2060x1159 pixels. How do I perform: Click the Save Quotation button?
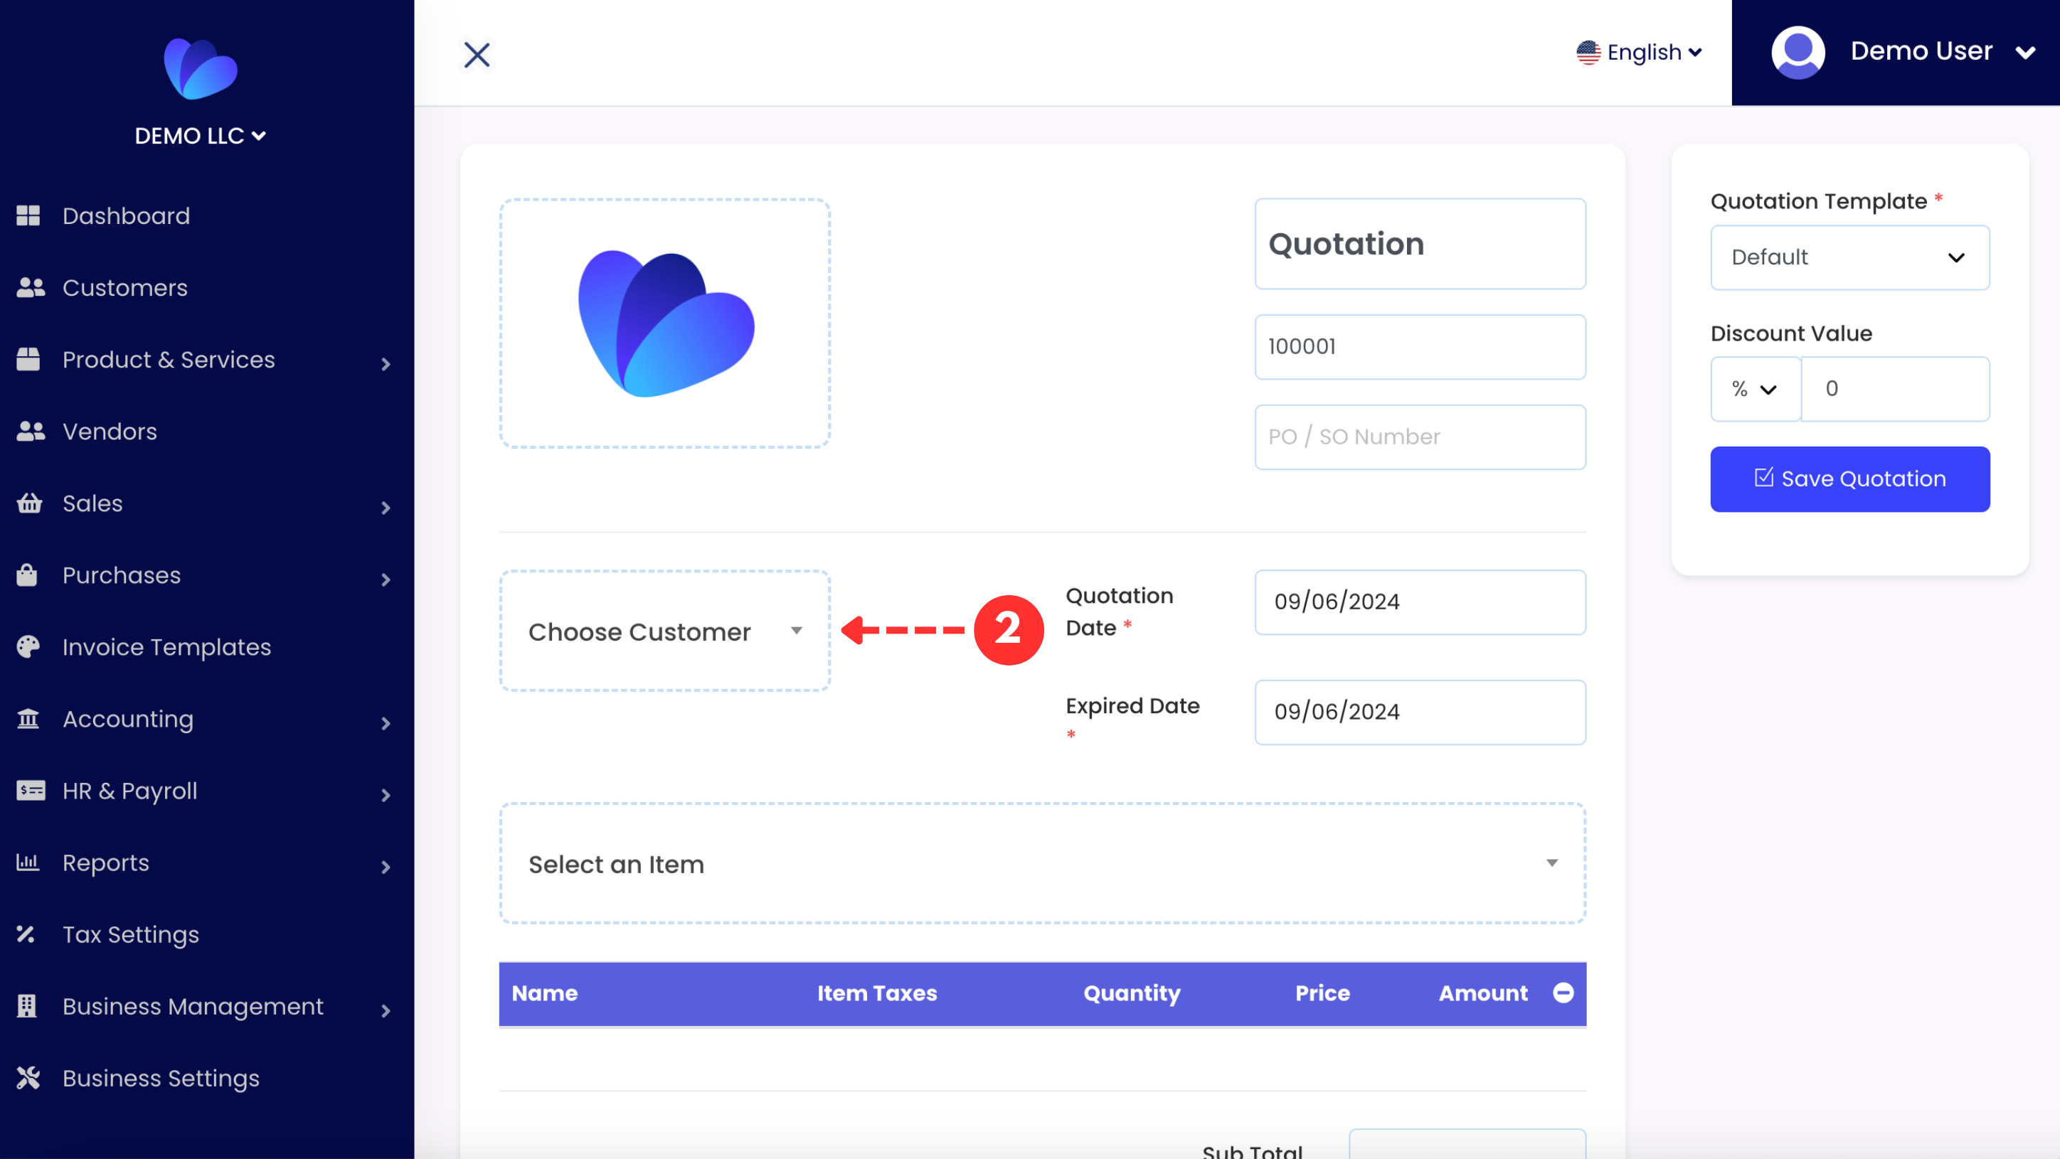[x=1849, y=479]
